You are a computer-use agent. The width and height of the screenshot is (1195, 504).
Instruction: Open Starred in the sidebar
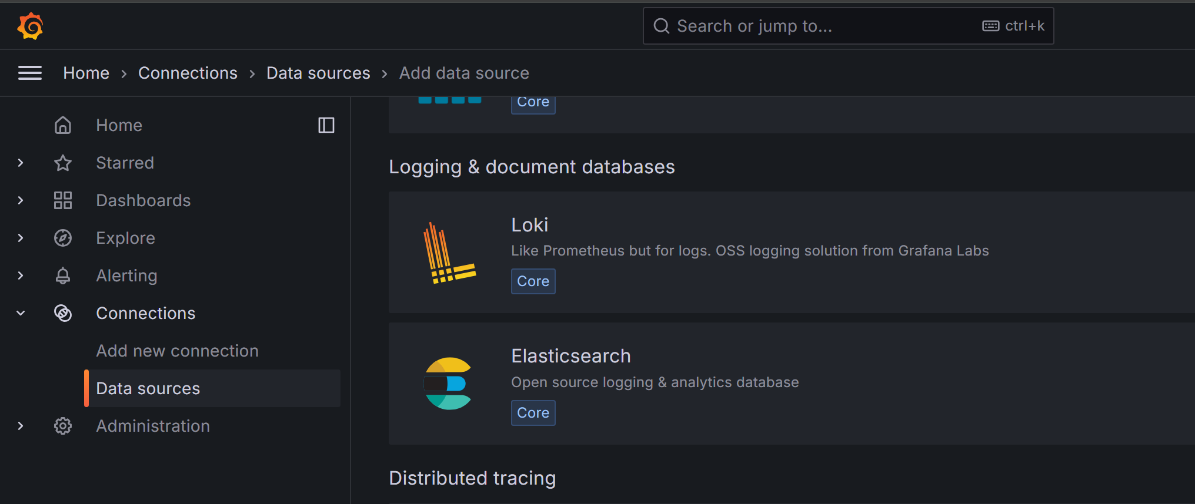coord(125,163)
